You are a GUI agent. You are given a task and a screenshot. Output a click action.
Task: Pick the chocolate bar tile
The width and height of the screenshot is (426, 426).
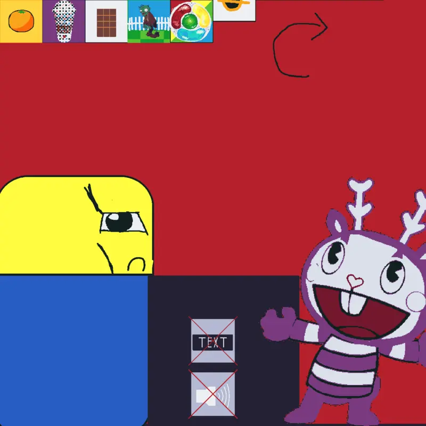(x=106, y=21)
